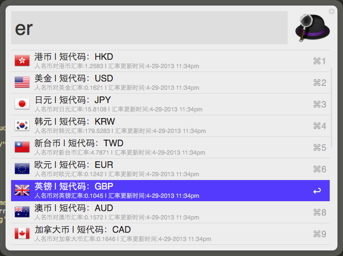This screenshot has height=256, width=343.
Task: Click the return arrow on GBP row
Action: (x=317, y=191)
